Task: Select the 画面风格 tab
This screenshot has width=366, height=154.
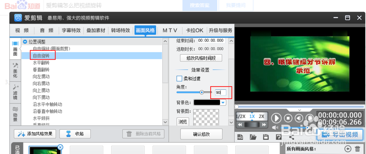Action: pyautogui.click(x=145, y=30)
